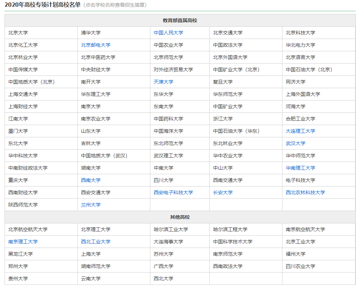Click the 西南大学 link

coord(91,180)
